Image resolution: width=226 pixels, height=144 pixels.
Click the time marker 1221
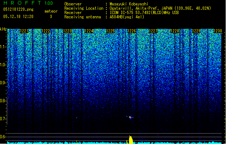click(24, 31)
